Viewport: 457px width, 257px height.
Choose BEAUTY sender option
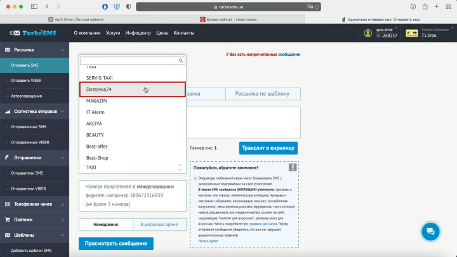click(133, 135)
